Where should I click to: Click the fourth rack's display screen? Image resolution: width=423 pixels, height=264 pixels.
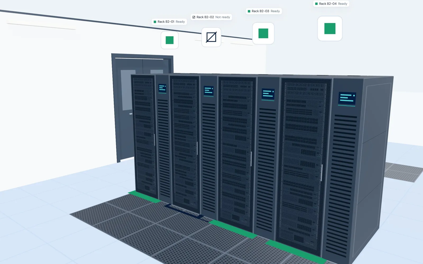pos(347,98)
